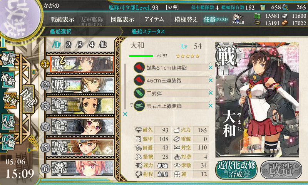Open the 任務 quest menu
Screen dimensions: 308x185
click(216, 19)
